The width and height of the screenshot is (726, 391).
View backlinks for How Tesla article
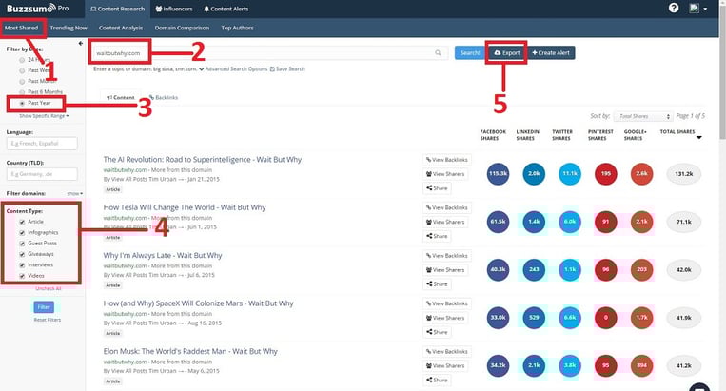coord(447,207)
